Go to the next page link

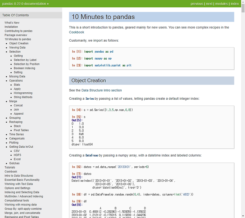[x=209, y=4]
